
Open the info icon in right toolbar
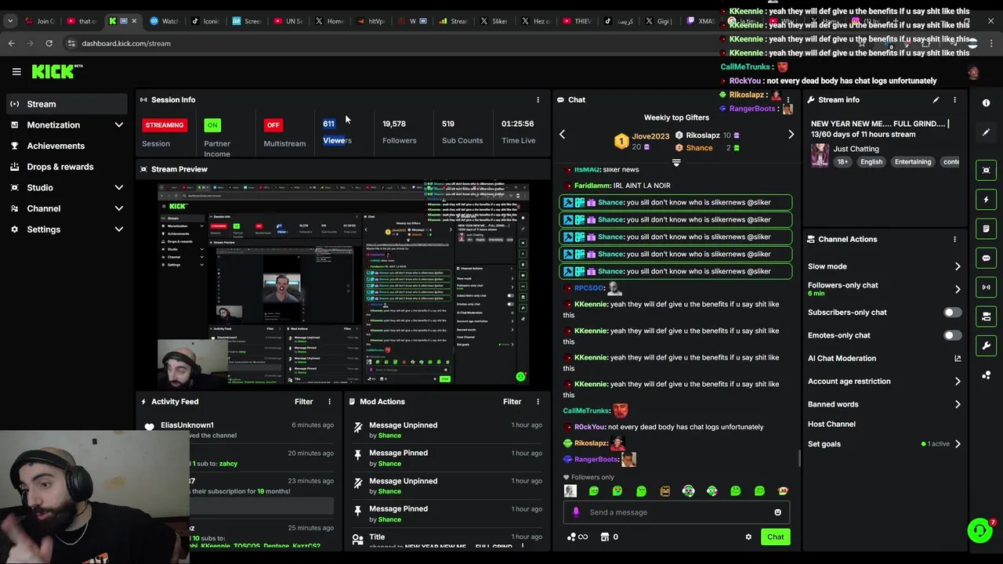(x=986, y=103)
